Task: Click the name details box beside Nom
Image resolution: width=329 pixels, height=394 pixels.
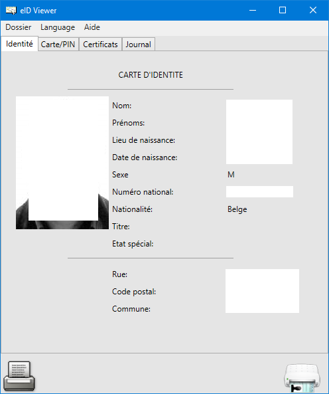Action: pyautogui.click(x=259, y=132)
